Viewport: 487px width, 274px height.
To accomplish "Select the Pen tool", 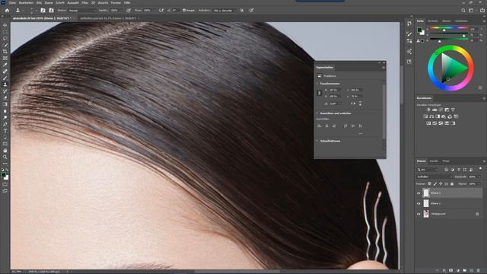I will coord(5,124).
